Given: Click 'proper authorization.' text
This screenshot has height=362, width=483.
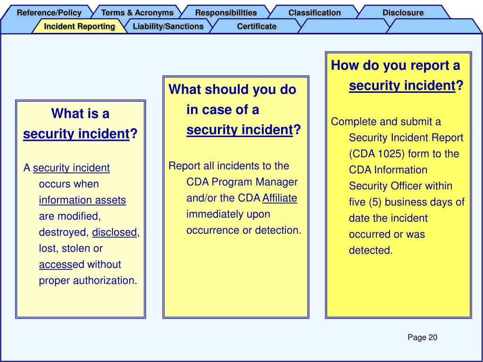Looking at the screenshot, I should click(88, 280).
